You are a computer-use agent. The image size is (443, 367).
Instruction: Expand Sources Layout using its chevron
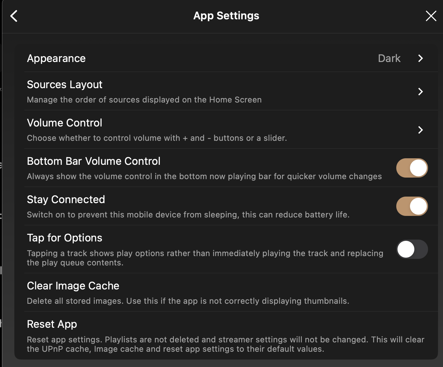420,92
